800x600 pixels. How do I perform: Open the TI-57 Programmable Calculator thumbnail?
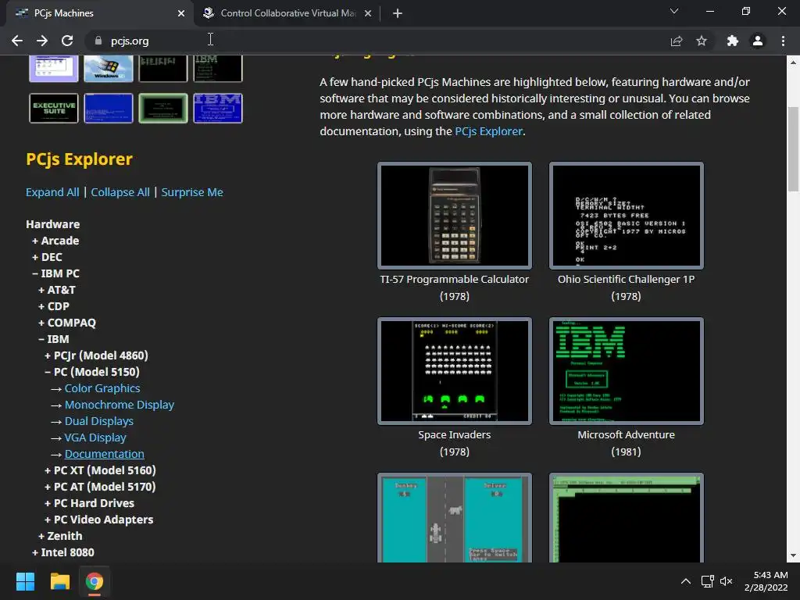click(x=455, y=216)
